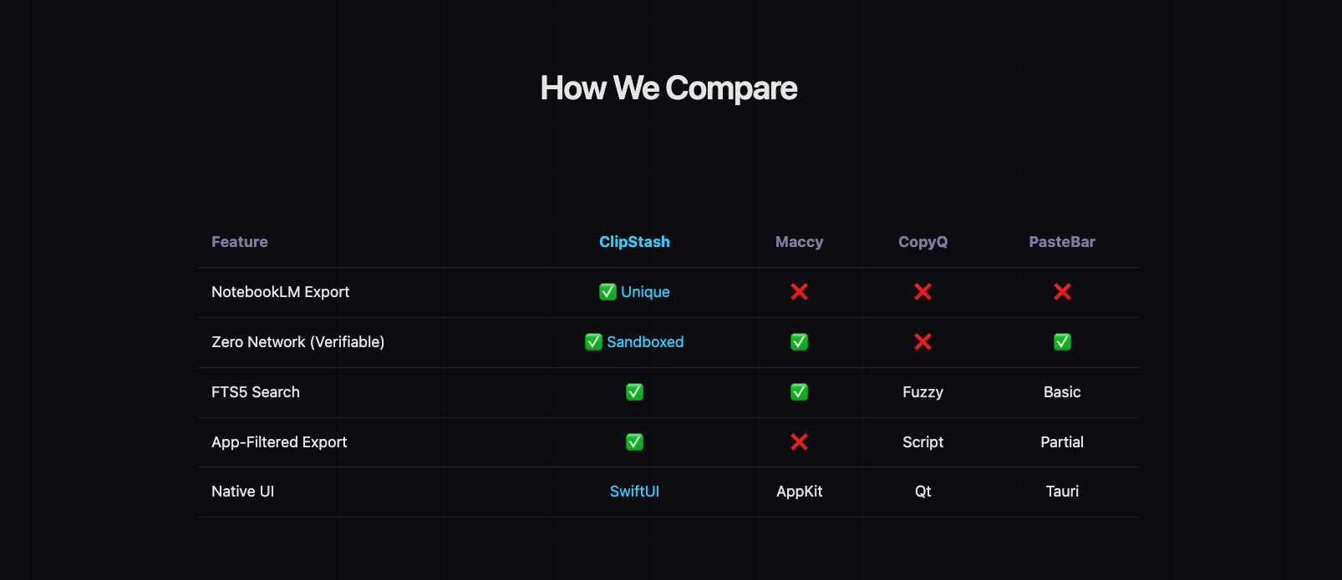This screenshot has width=1342, height=580.
Task: Click ClipStash App-Filtered Export green check
Action: [634, 442]
